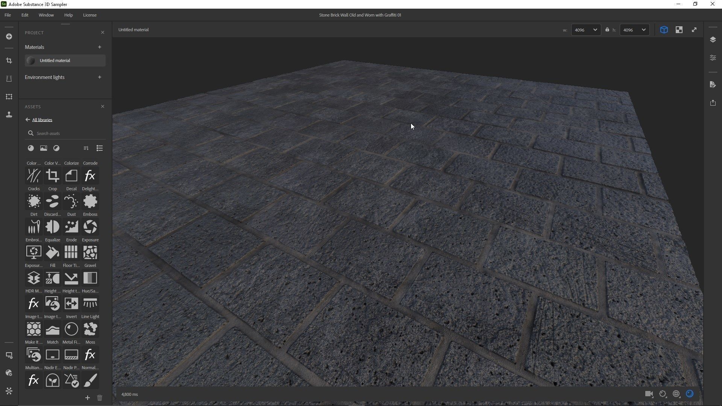Open the Window menu
Viewport: 722px width, 406px height.
pyautogui.click(x=46, y=15)
